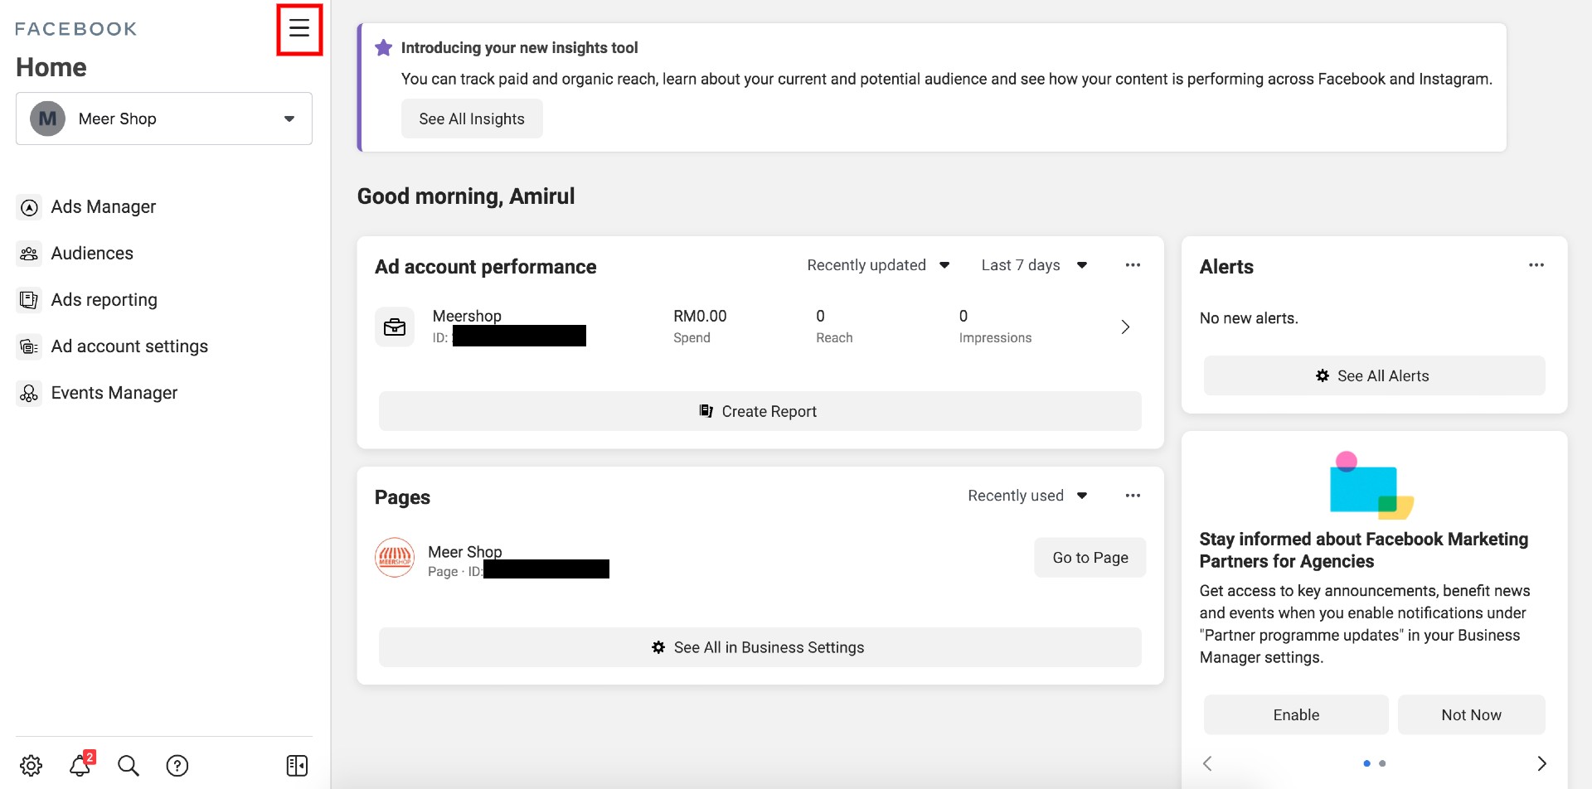Click the Ads Manager compass icon
The height and width of the screenshot is (789, 1592).
29,207
